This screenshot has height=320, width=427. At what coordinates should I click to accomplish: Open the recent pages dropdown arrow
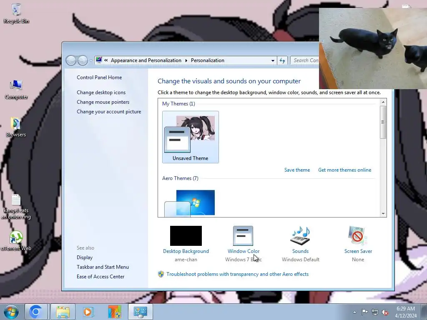point(90,61)
